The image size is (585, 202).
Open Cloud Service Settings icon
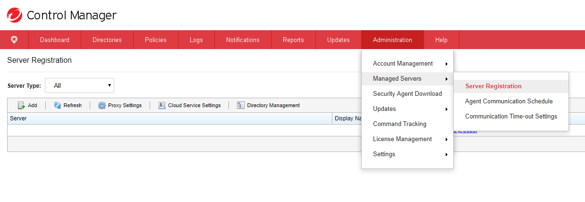162,105
